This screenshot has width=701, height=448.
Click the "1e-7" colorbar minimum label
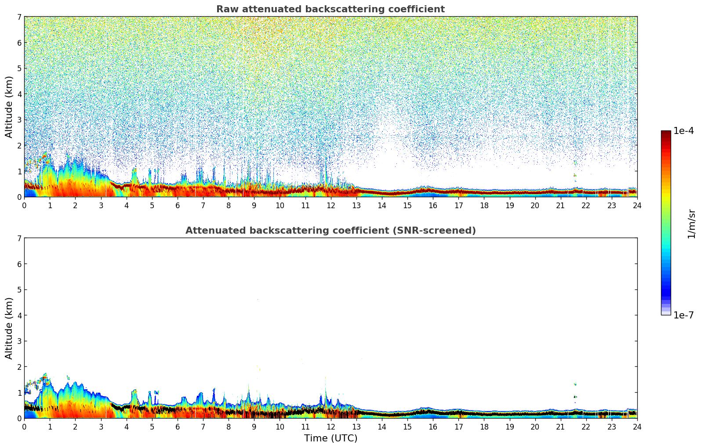(683, 315)
